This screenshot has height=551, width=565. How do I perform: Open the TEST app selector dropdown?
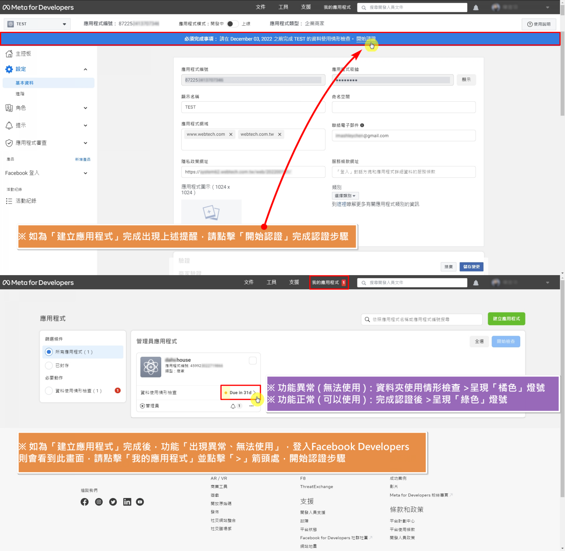click(37, 24)
